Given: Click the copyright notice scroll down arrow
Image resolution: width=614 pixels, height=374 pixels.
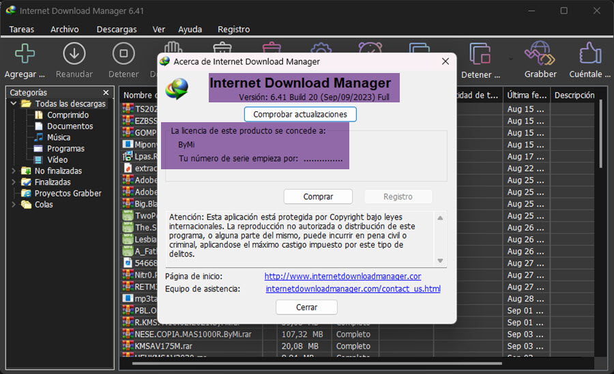Looking at the screenshot, I should pyautogui.click(x=440, y=261).
